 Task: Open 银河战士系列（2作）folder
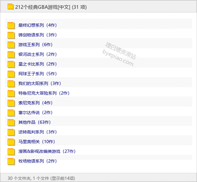tap(38, 54)
